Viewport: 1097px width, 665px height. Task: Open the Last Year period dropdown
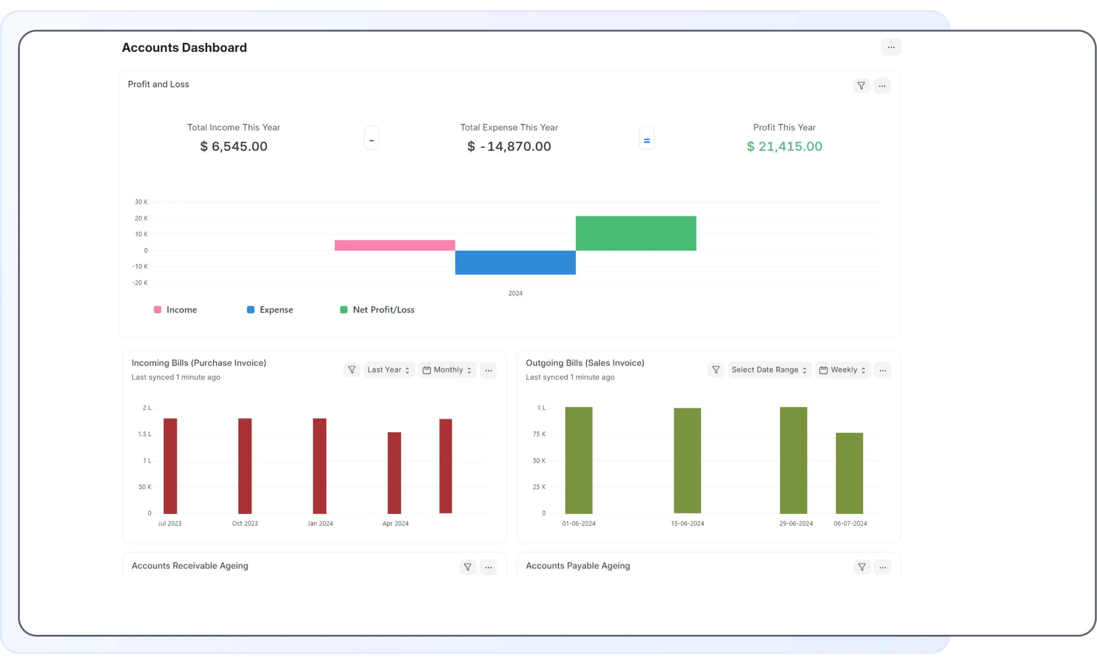click(388, 370)
